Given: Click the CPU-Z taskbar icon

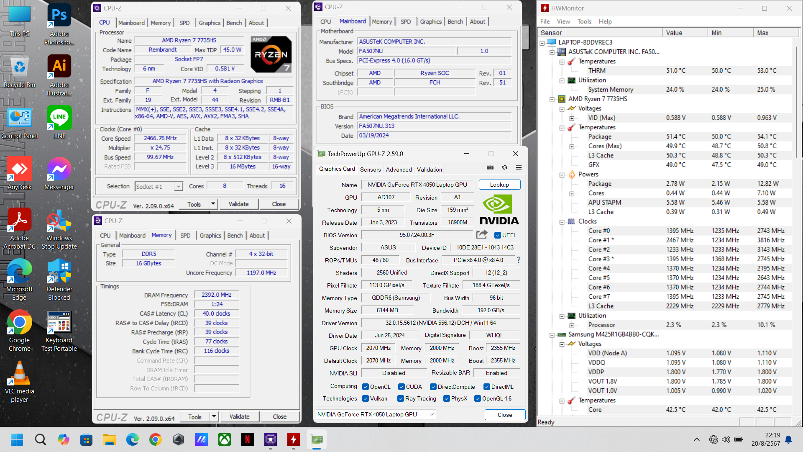Looking at the screenshot, I should 270,439.
